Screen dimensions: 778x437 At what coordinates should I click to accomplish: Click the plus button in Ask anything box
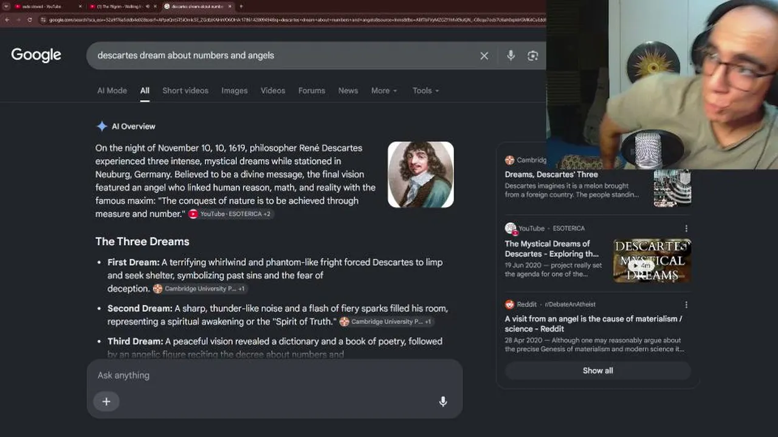[106, 401]
